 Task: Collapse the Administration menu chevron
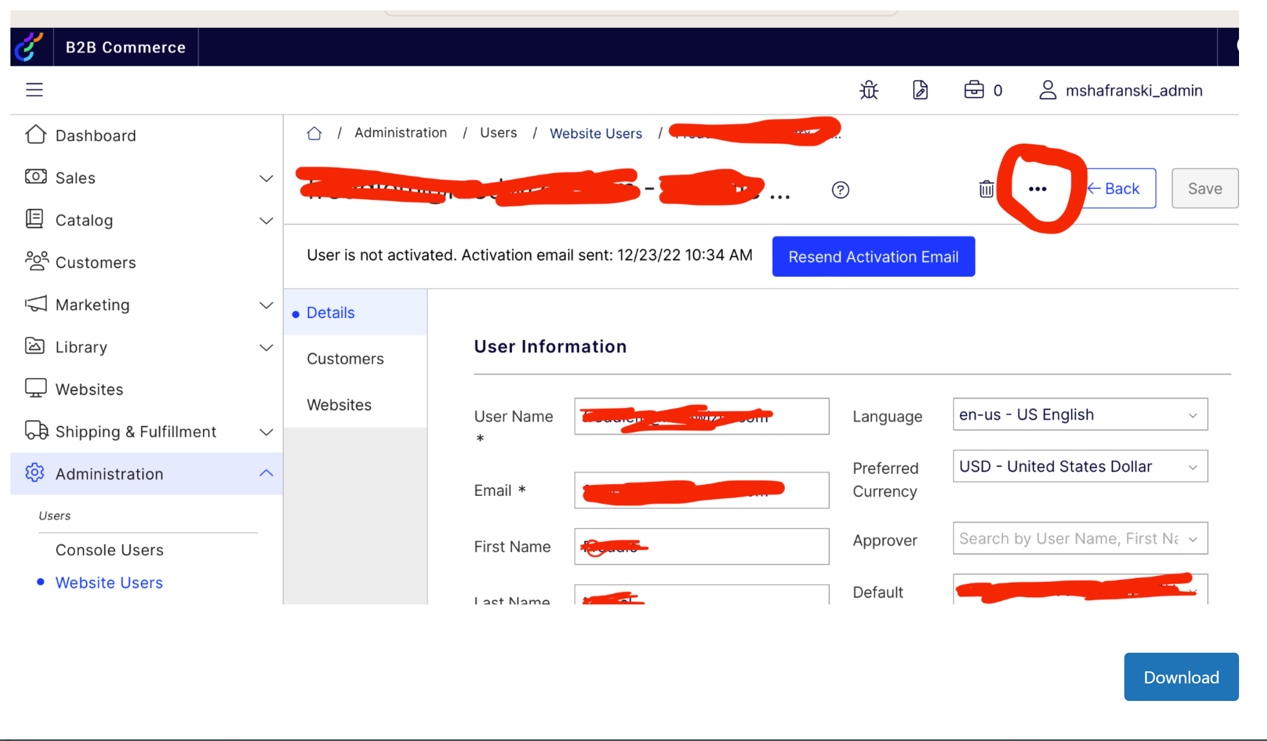(266, 473)
